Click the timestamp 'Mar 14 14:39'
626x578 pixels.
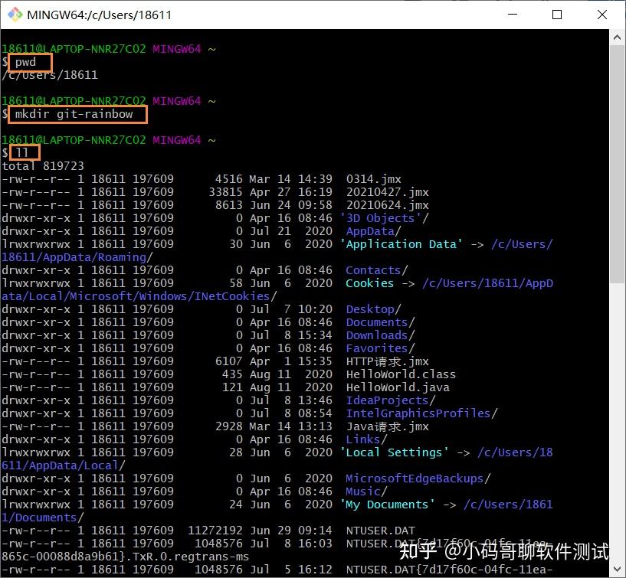pos(291,179)
